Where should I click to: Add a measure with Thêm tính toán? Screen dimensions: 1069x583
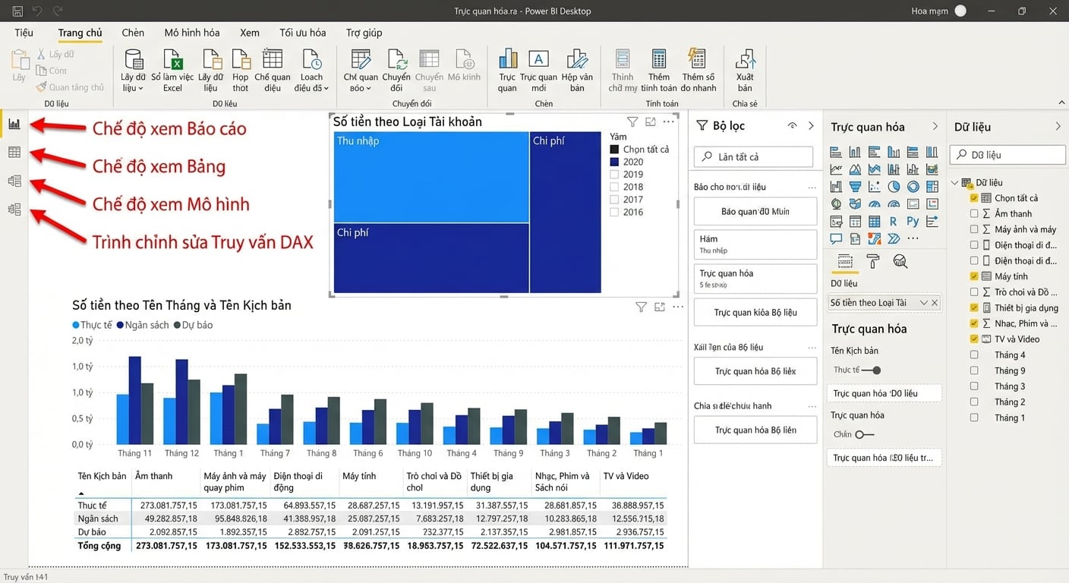pos(659,71)
